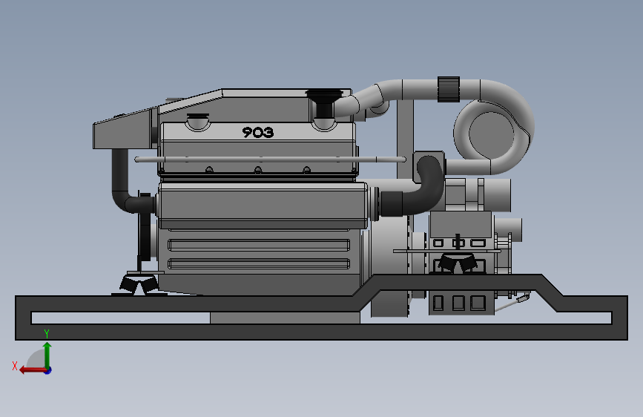Select the left black engine mount

point(139,284)
